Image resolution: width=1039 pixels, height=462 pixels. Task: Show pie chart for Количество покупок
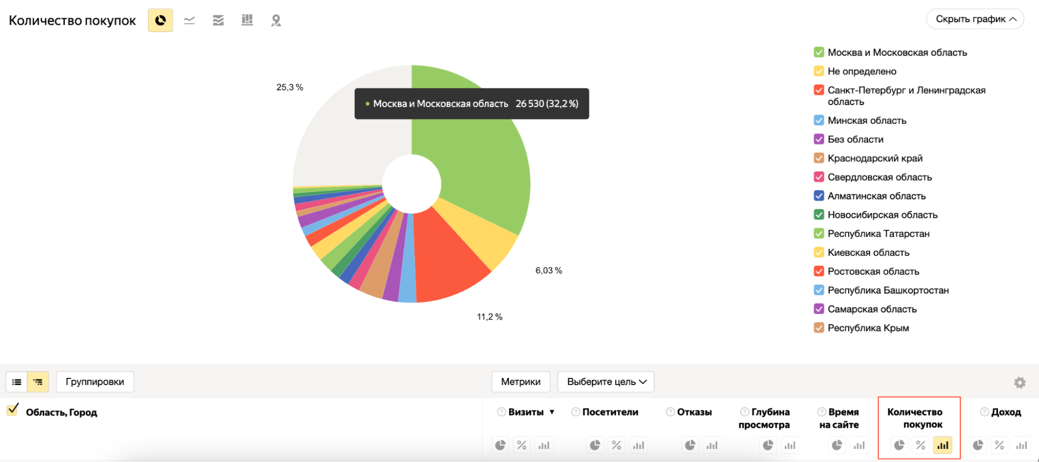[x=899, y=445]
